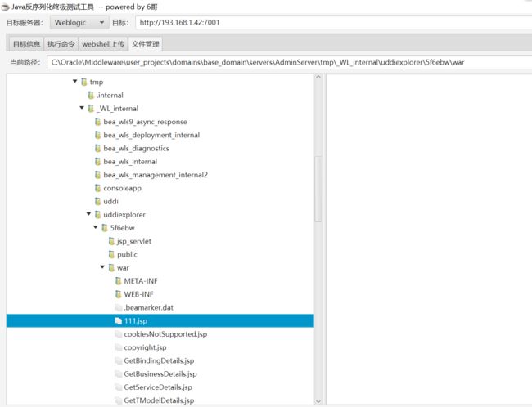
Task: Click the public folder icon
Action: click(111, 254)
